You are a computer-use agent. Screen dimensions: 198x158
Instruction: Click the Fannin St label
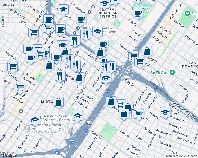tap(19, 126)
